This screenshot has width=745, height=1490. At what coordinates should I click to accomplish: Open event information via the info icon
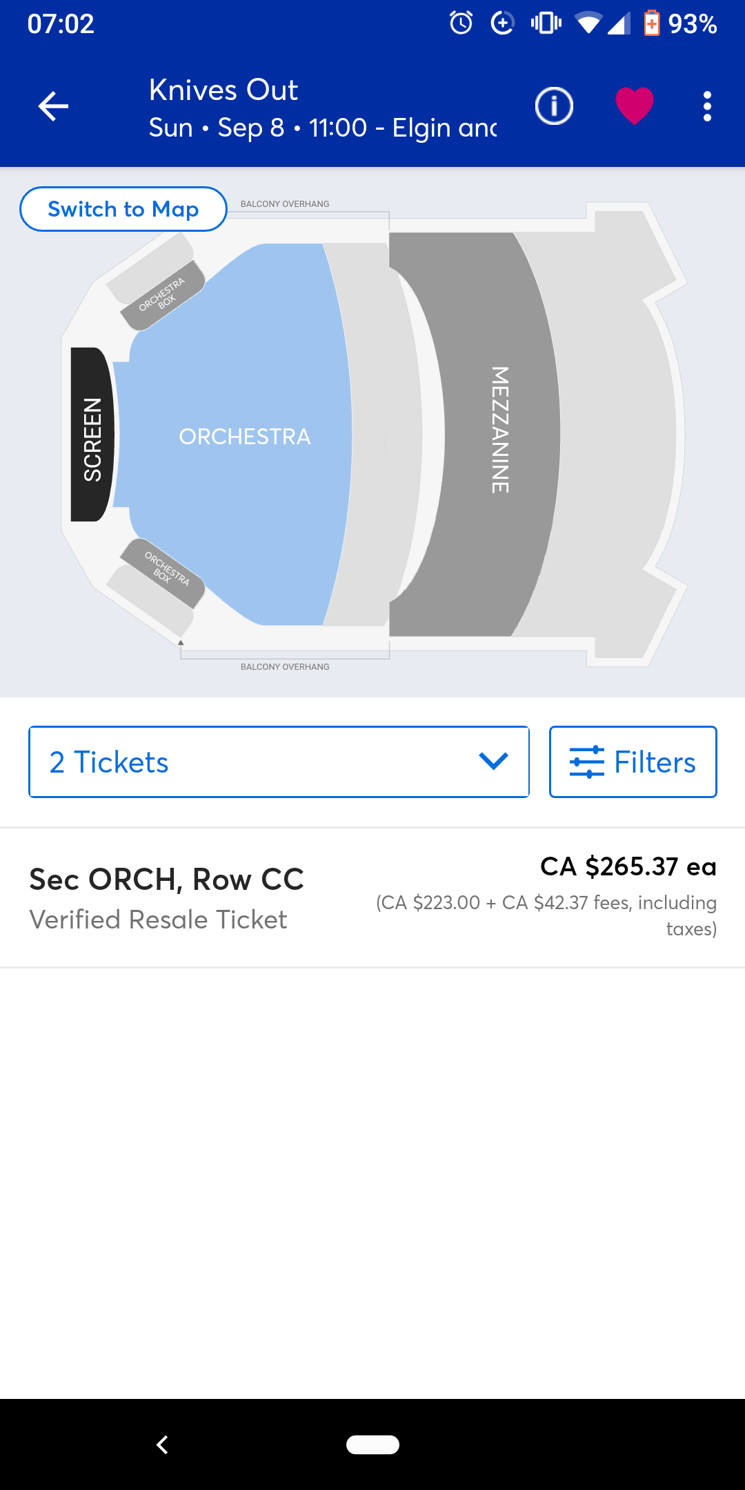[x=553, y=105]
